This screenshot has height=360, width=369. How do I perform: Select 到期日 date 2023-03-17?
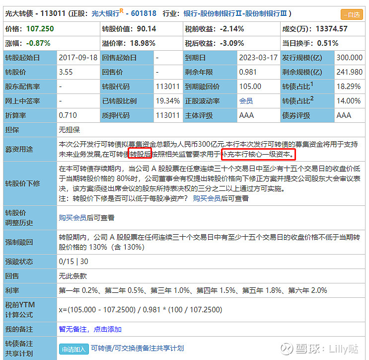tap(258, 58)
